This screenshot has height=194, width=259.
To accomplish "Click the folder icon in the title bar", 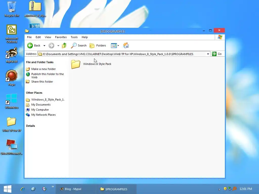I will (27, 31).
